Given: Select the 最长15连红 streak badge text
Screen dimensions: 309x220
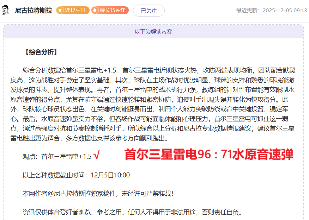Looking at the screenshot, I should point(113,11).
